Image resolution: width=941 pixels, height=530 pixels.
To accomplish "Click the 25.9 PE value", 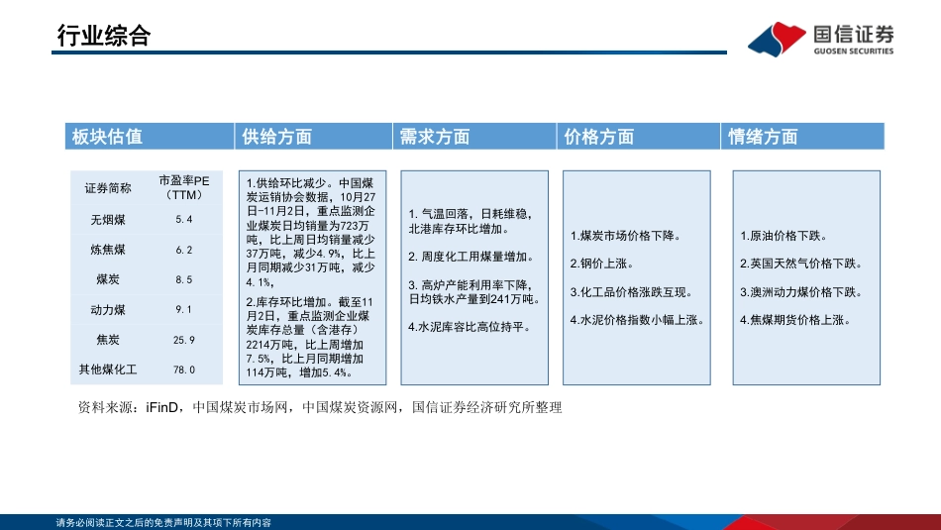I will [184, 340].
